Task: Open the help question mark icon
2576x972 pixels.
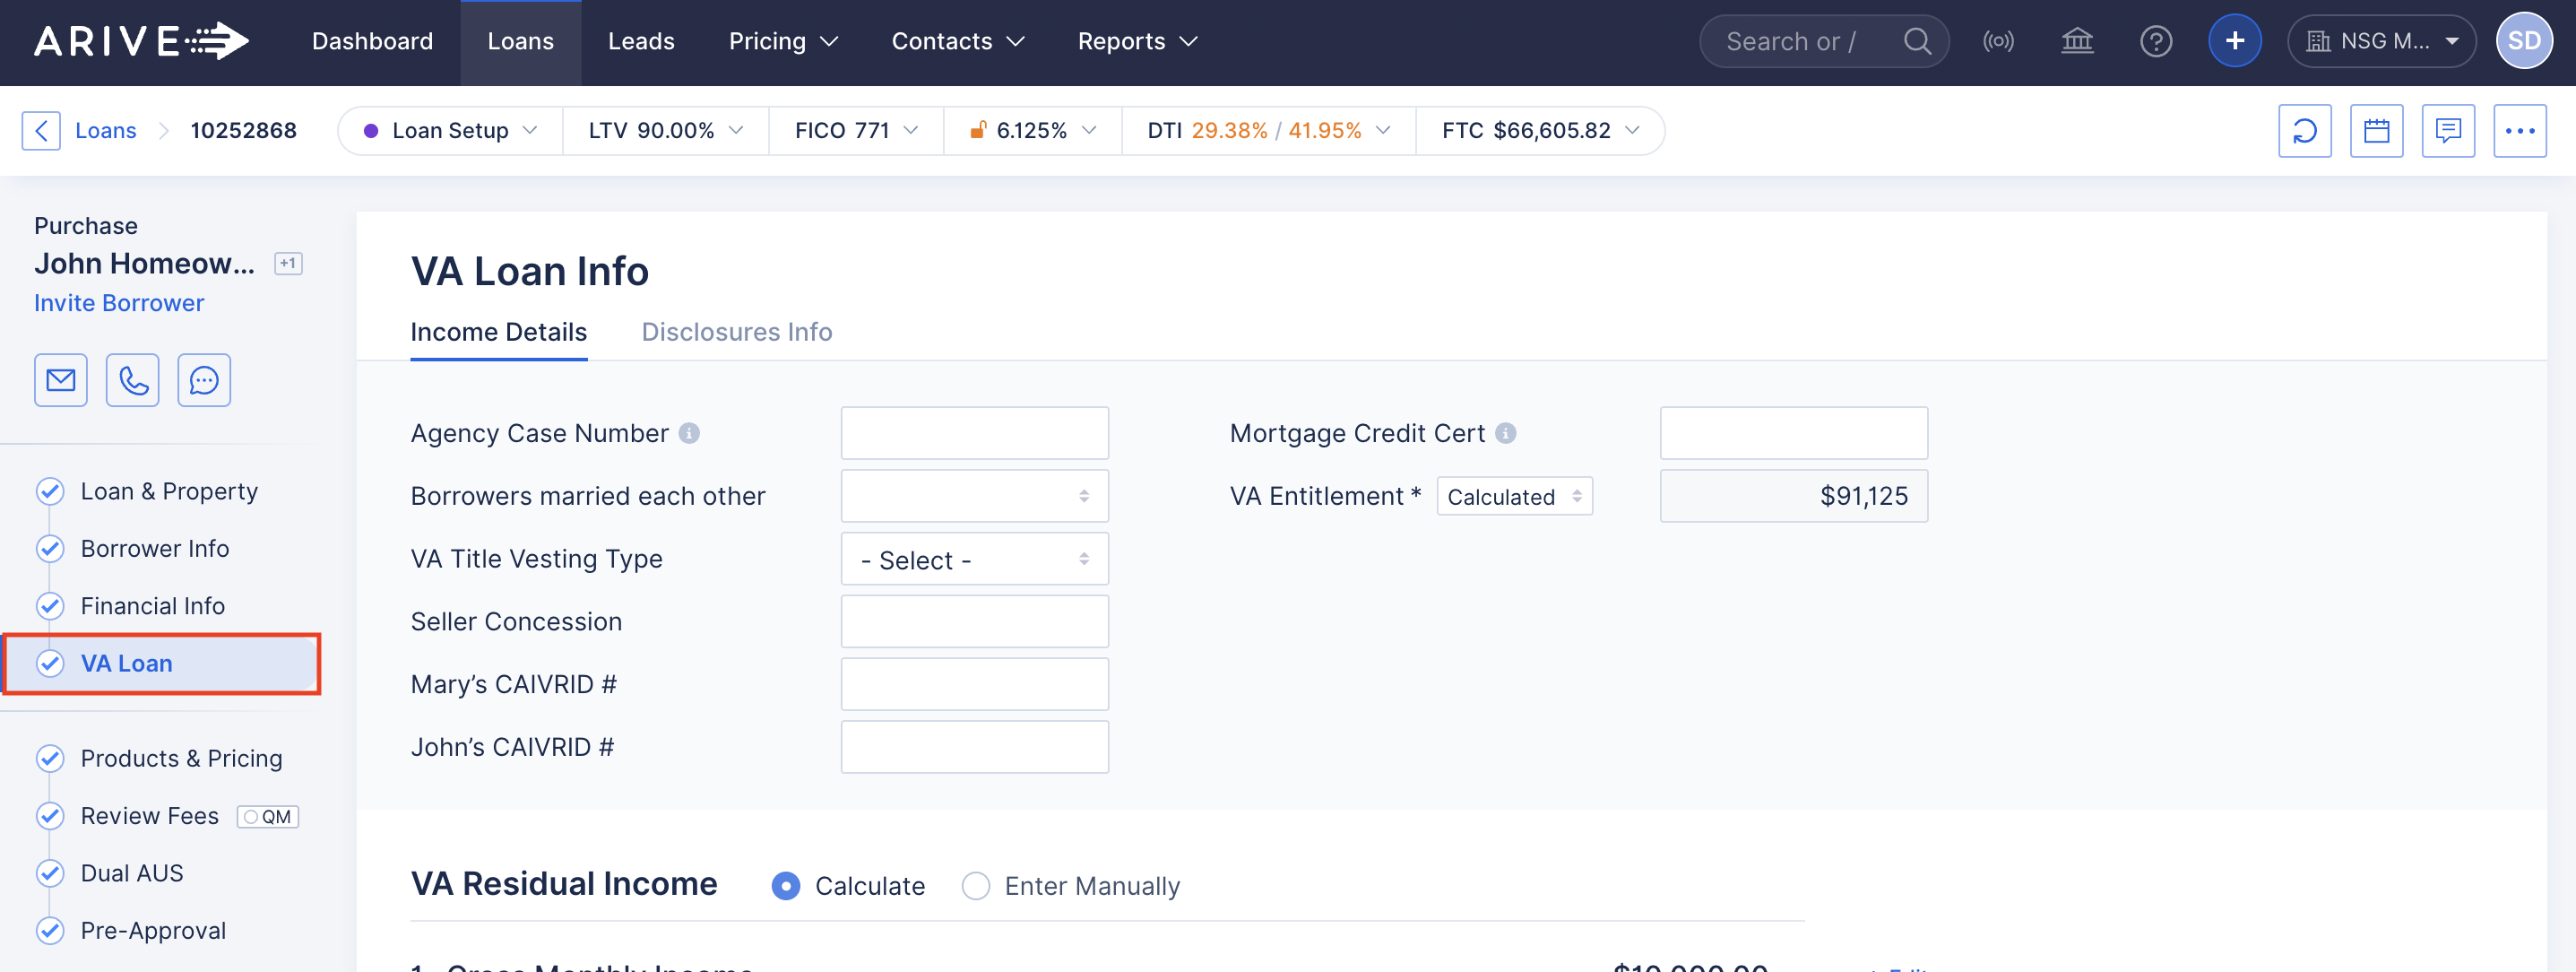Action: tap(2155, 41)
